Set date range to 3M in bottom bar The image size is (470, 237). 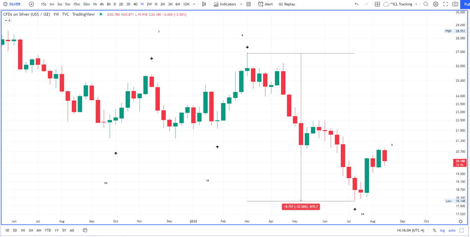(31, 231)
